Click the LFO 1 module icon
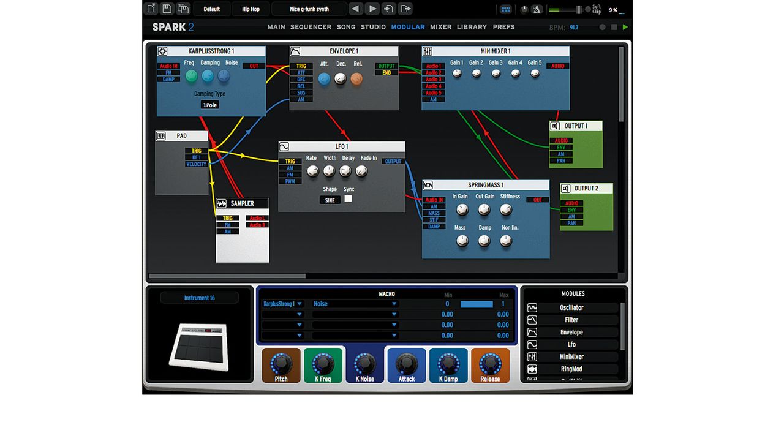 click(284, 147)
